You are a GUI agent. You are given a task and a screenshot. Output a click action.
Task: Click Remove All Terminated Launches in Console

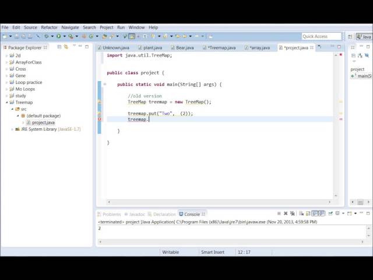[293, 213]
